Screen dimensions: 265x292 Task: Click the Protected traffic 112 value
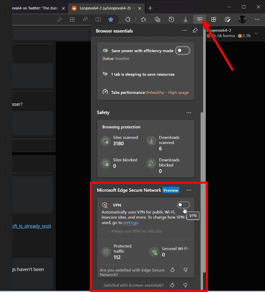(x=117, y=257)
